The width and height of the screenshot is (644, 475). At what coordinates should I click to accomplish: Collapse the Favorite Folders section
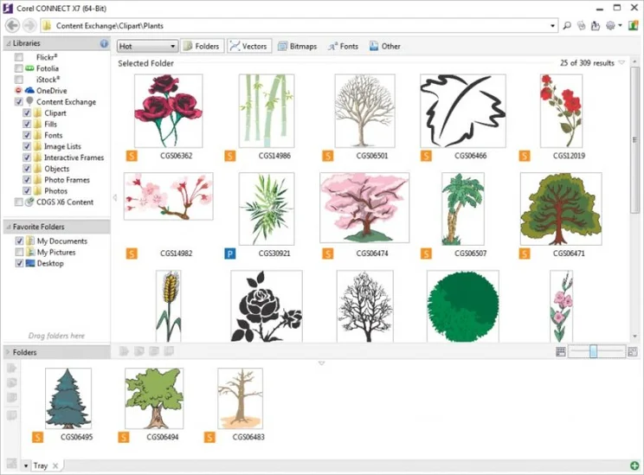9,227
